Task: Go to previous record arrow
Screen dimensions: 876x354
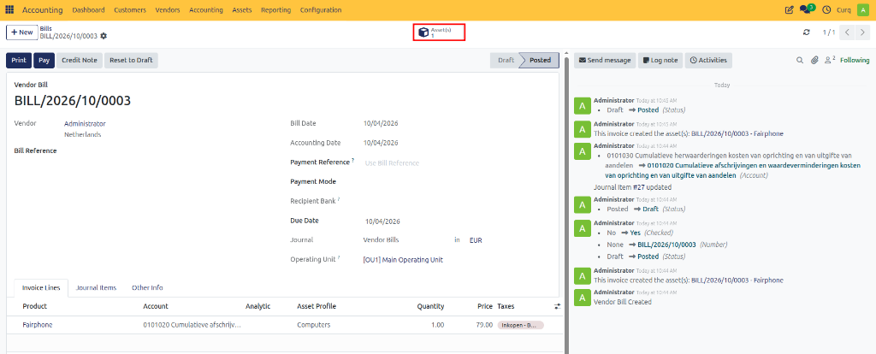Action: click(x=848, y=32)
